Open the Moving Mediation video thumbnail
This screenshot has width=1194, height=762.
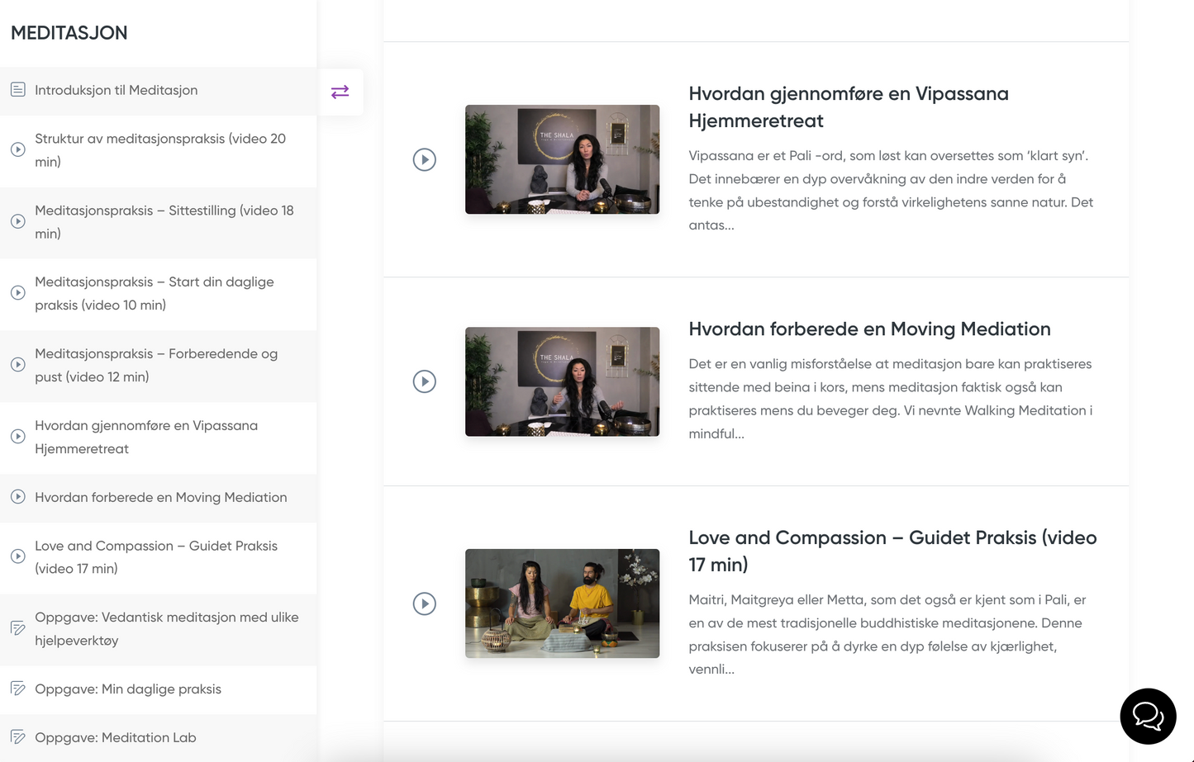click(562, 381)
